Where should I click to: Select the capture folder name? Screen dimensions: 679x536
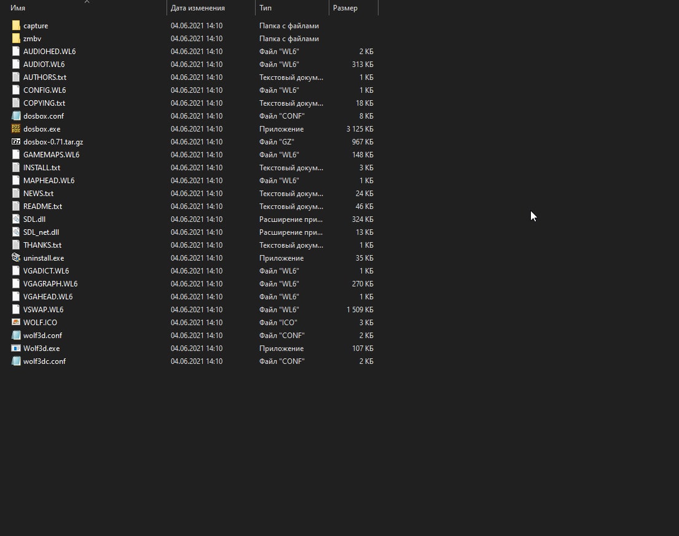(36, 26)
